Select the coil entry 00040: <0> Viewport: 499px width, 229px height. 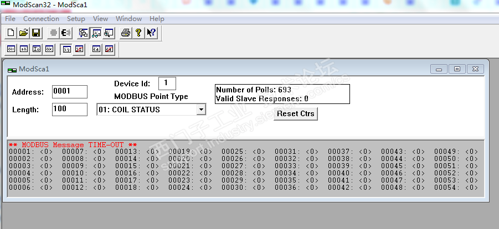click(x=349, y=173)
